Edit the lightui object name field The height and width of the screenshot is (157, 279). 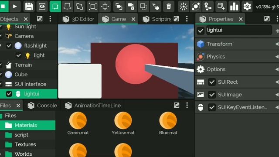pyautogui.click(x=239, y=30)
